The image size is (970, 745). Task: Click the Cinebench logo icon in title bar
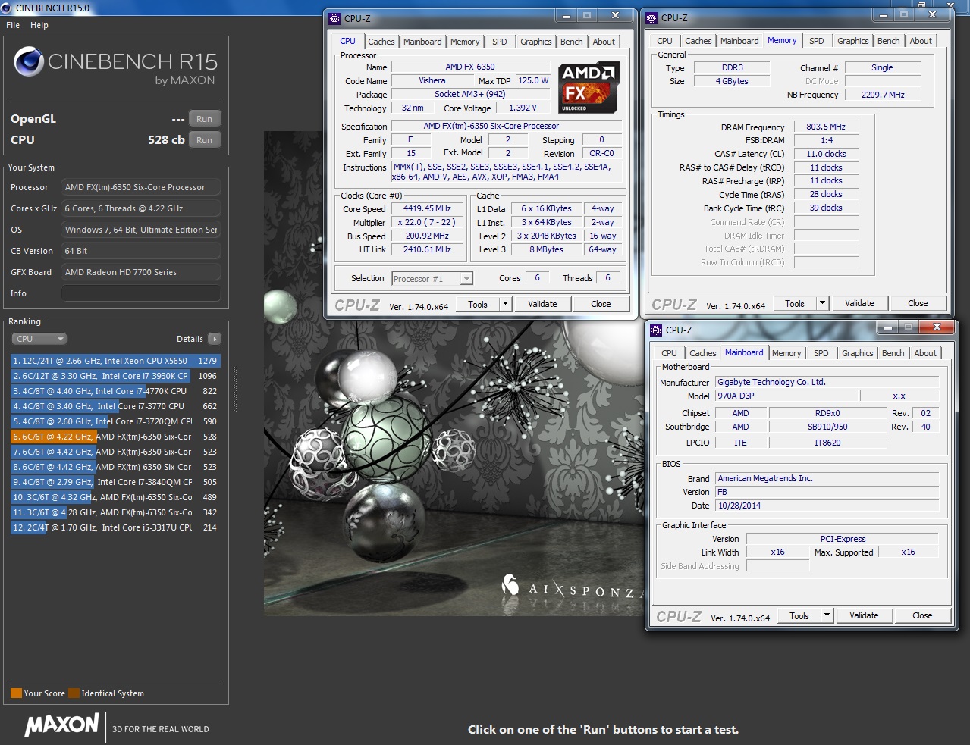tap(7, 8)
